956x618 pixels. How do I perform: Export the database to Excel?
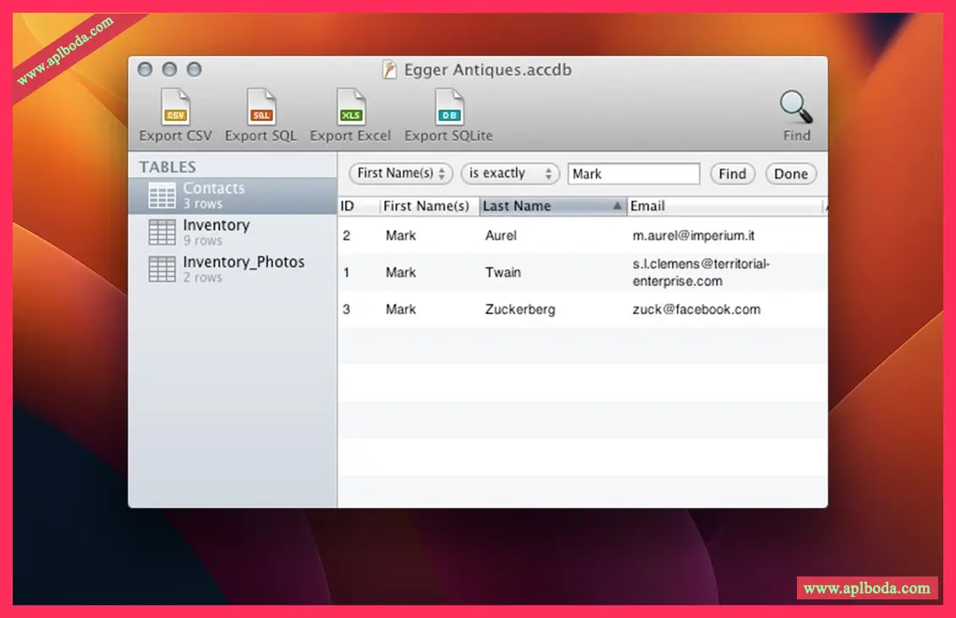(x=350, y=108)
